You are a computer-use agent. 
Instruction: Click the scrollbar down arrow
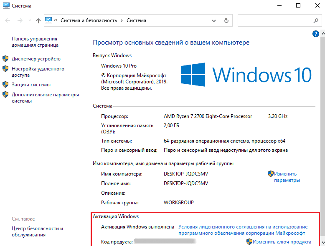[x=323, y=242]
